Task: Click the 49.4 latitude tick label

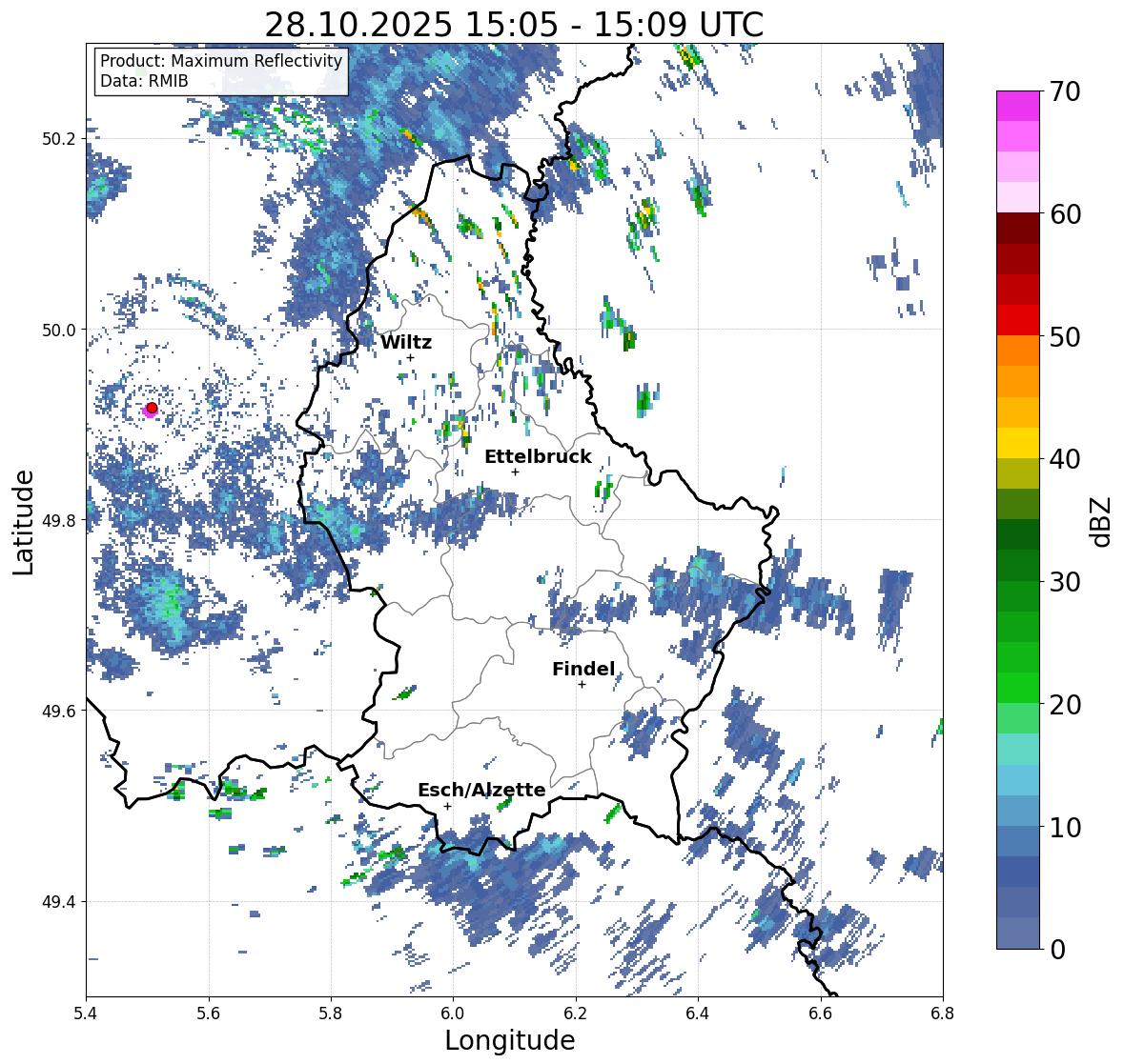Action: 59,901
